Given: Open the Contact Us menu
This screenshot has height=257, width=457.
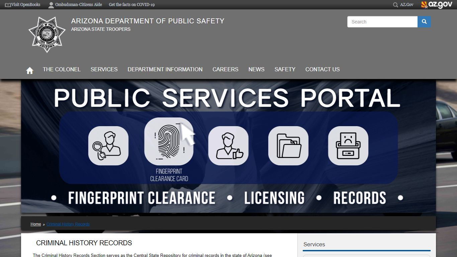Looking at the screenshot, I should point(323,69).
